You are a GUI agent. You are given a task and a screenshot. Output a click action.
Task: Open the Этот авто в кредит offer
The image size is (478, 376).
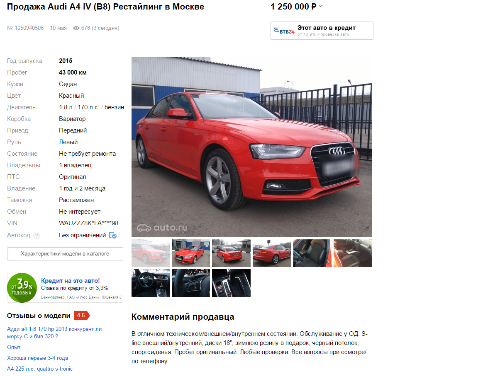322,30
